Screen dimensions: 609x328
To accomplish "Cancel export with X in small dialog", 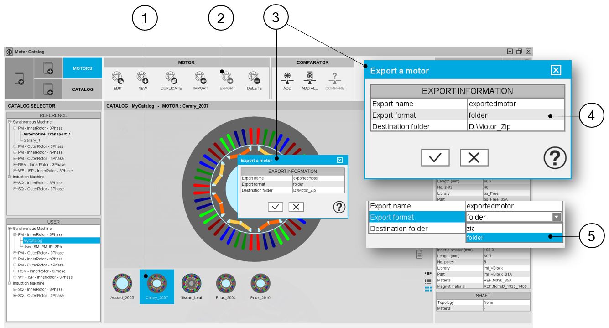I will 296,207.
